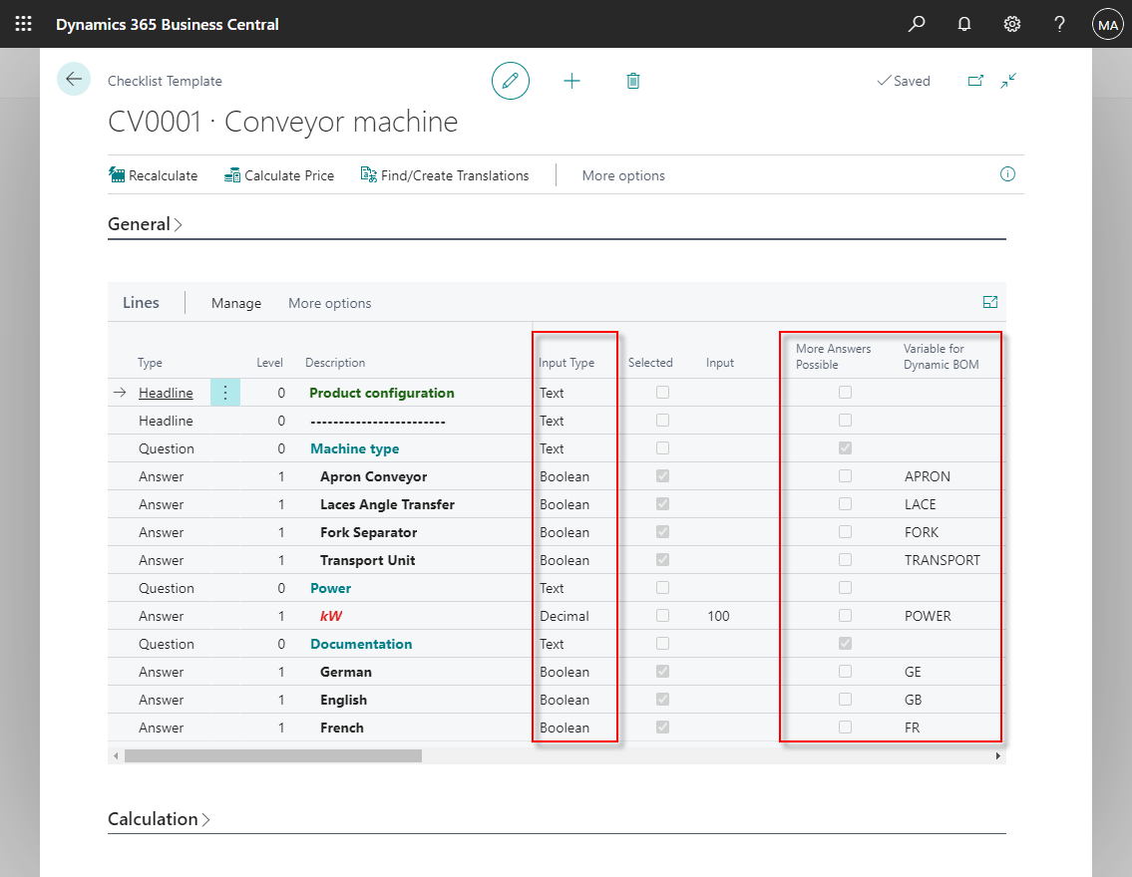The width and height of the screenshot is (1132, 877).
Task: Open the app launcher waffle icon
Action: pos(23,24)
